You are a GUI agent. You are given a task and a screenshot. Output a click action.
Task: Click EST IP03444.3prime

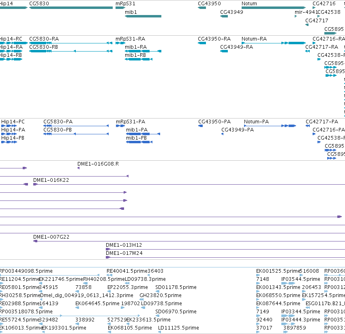click(288, 324)
